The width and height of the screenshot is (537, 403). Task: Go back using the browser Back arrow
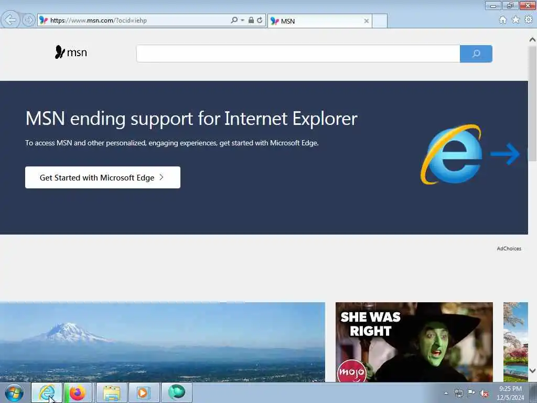(x=10, y=20)
